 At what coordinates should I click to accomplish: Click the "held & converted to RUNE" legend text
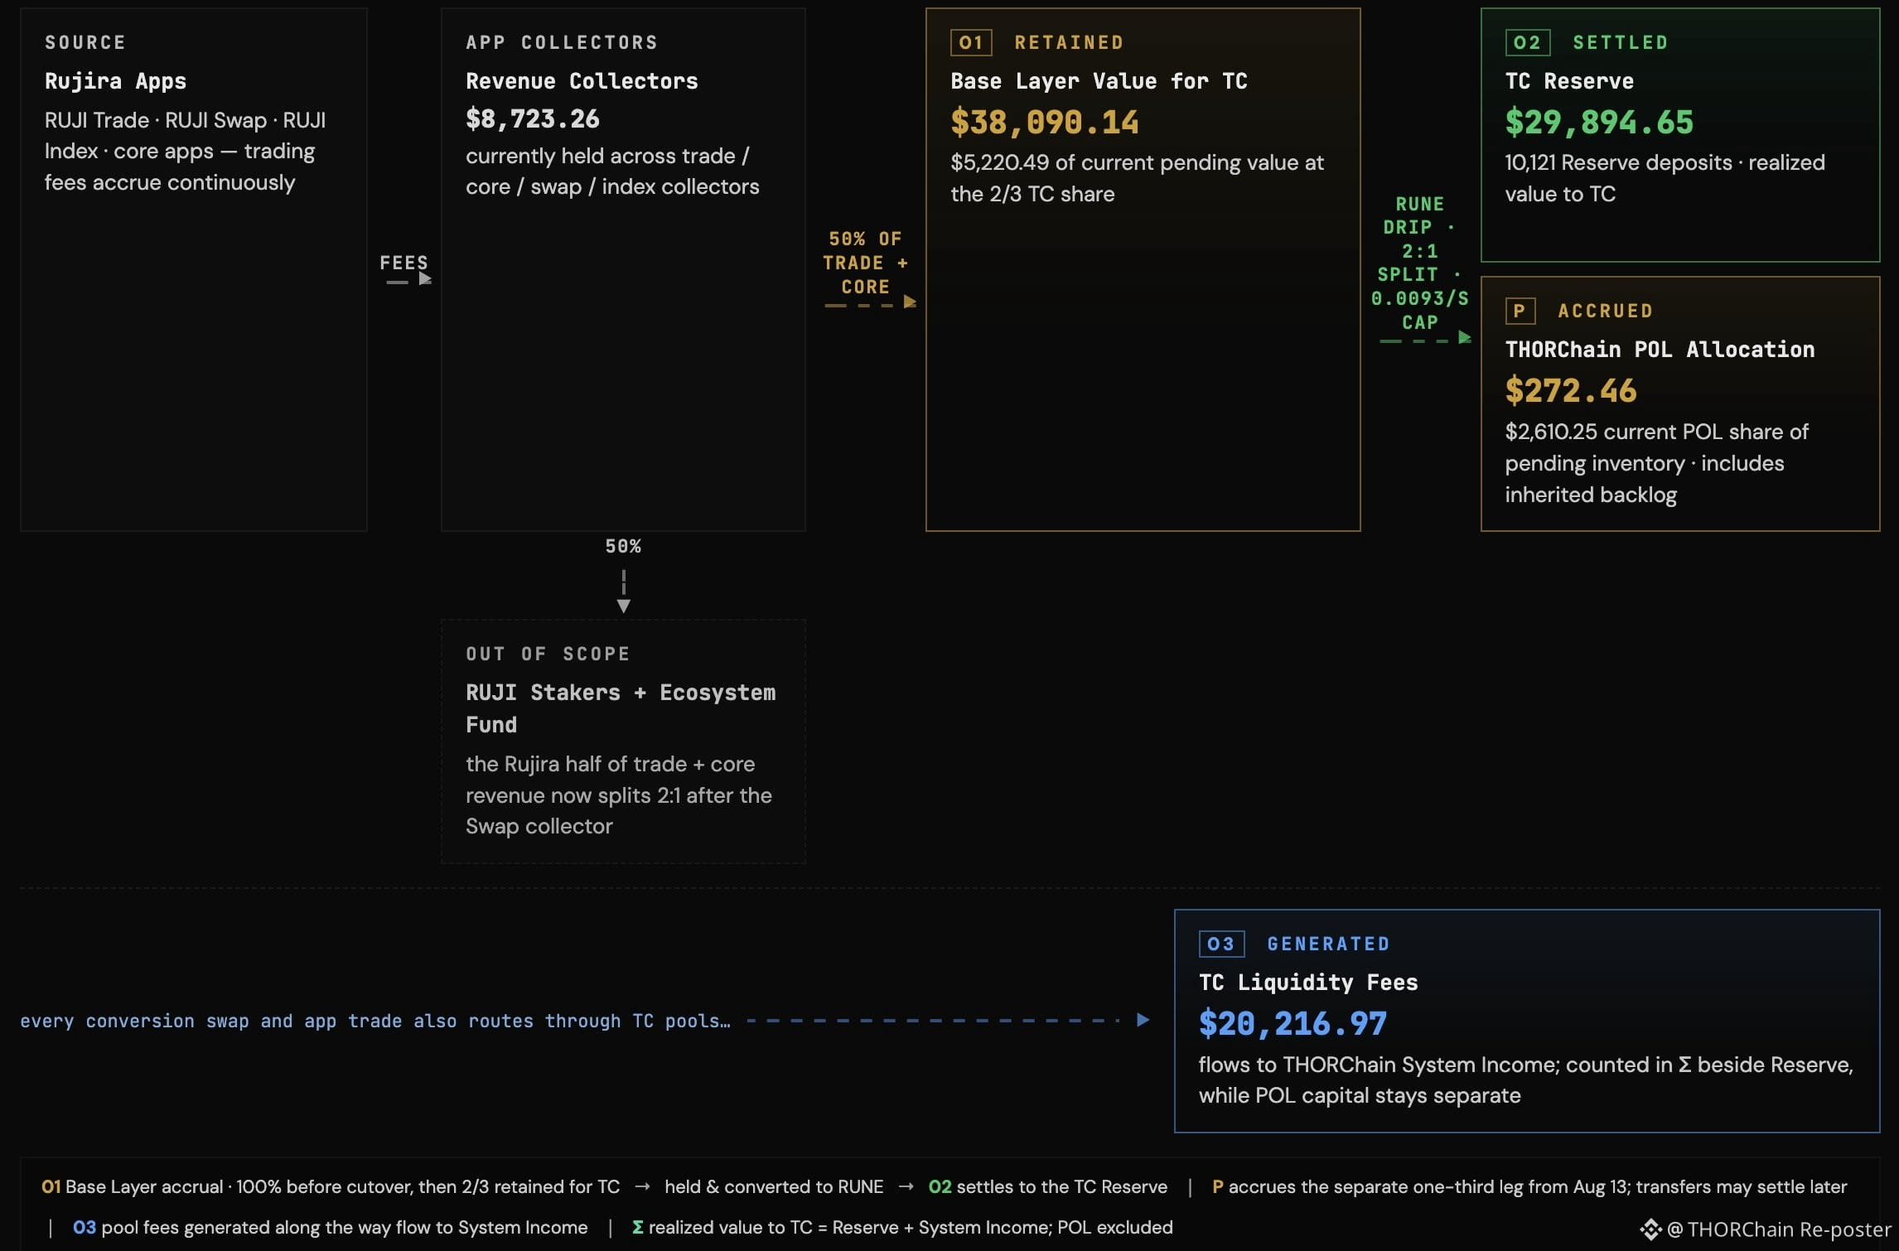(x=774, y=1186)
